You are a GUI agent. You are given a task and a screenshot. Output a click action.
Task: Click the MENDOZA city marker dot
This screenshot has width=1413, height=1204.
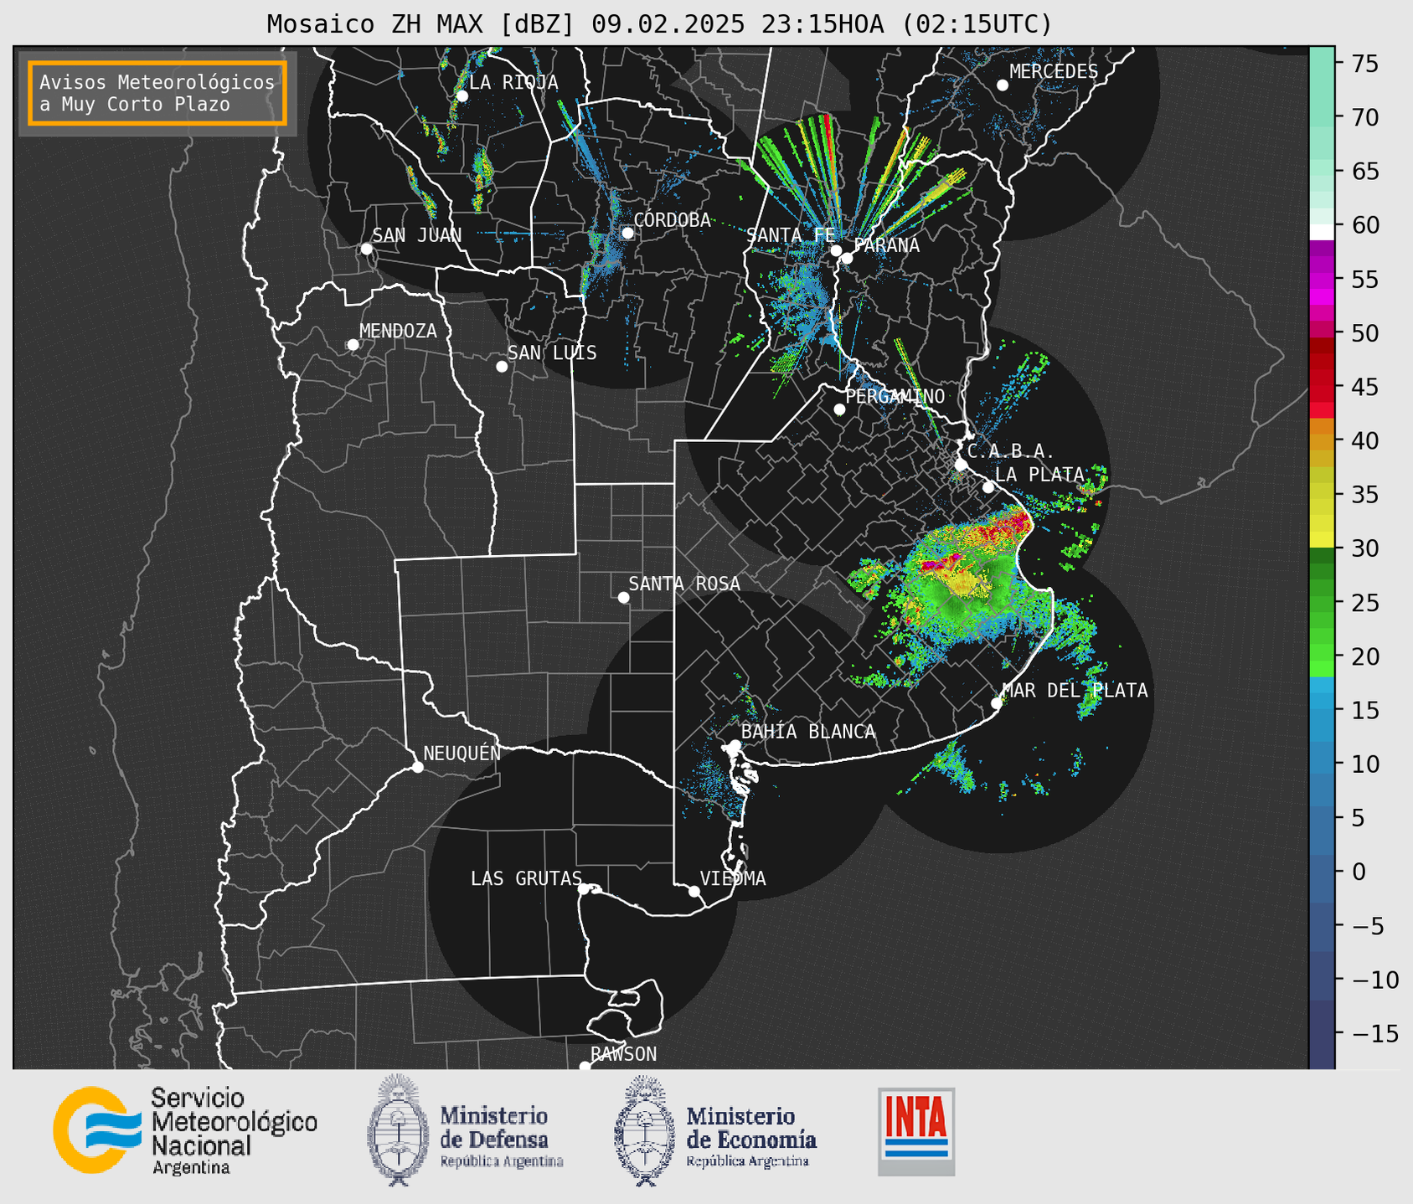[353, 345]
